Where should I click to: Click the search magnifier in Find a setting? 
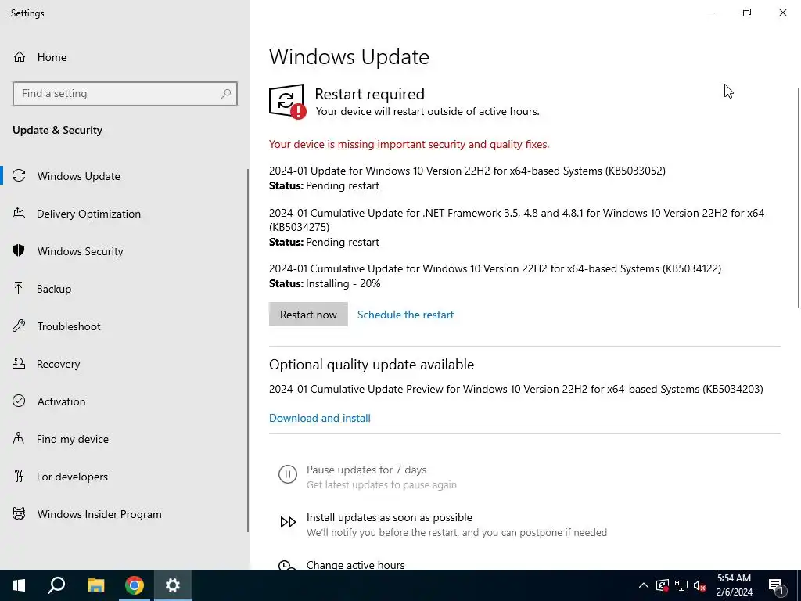pyautogui.click(x=226, y=94)
